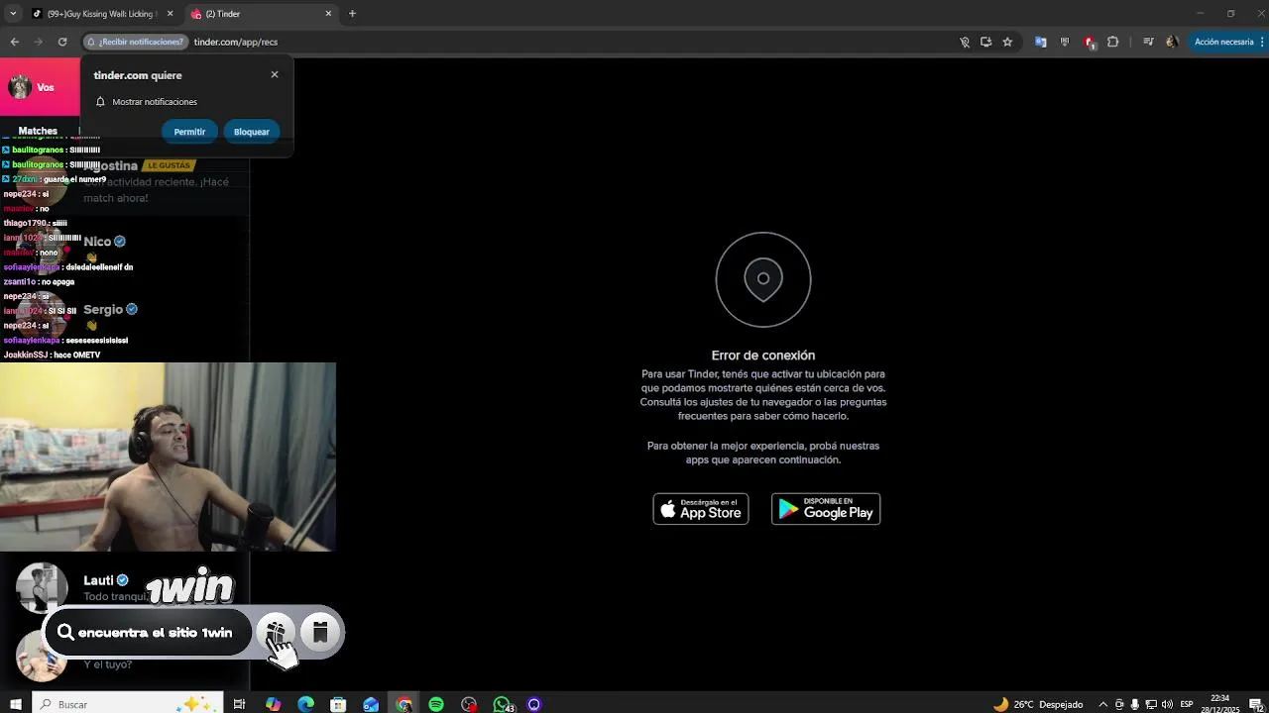This screenshot has height=713, width=1269.
Task: Click the Google Play badge
Action: coord(826,509)
